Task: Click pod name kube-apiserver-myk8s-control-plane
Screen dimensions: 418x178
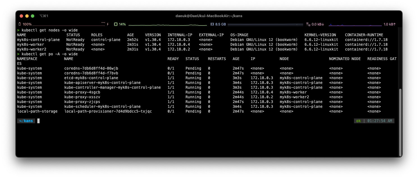Action: [x=102, y=83]
